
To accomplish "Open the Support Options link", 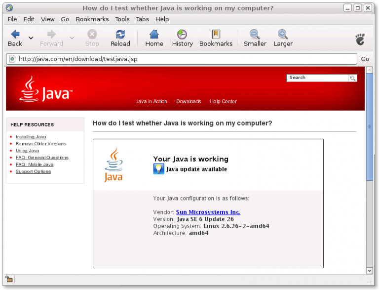I will click(x=34, y=171).
